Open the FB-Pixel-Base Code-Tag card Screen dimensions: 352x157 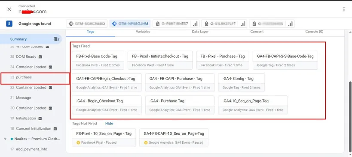(x=98, y=60)
